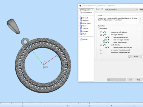The height and width of the screenshot is (107, 143).
Task: Click the Next part button
Action: pos(141,10)
